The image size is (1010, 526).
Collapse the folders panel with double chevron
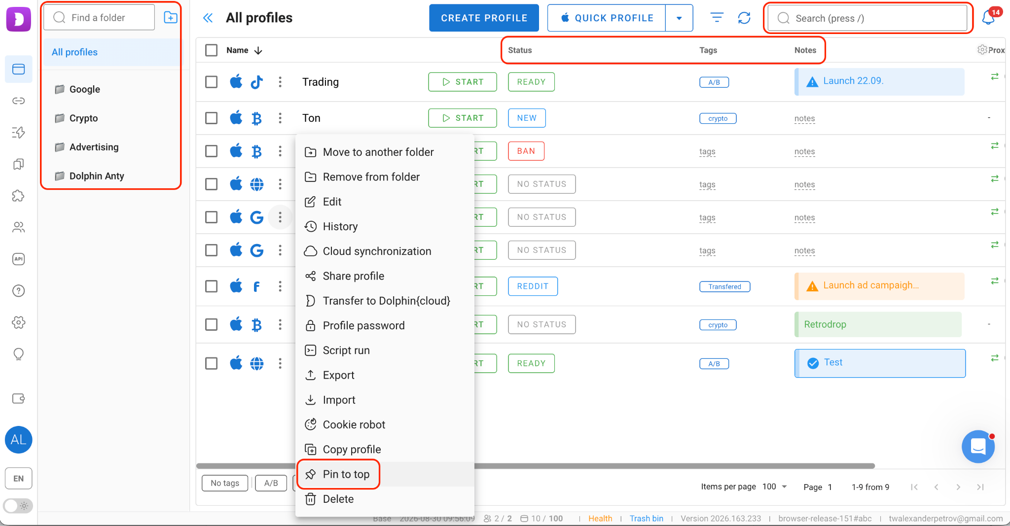[208, 18]
